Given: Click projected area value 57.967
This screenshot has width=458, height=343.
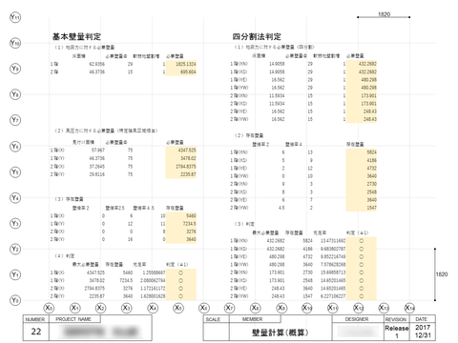Looking at the screenshot, I should click(x=98, y=151).
